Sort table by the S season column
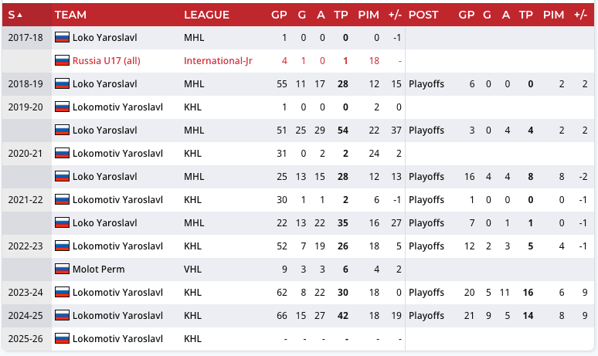 [x=15, y=15]
